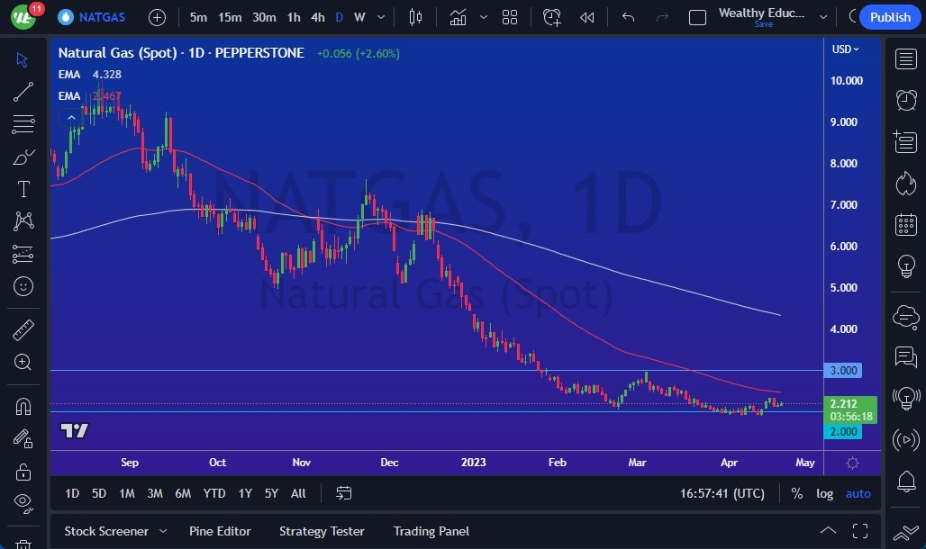
Task: Open the chart patterns tool
Action: [23, 221]
